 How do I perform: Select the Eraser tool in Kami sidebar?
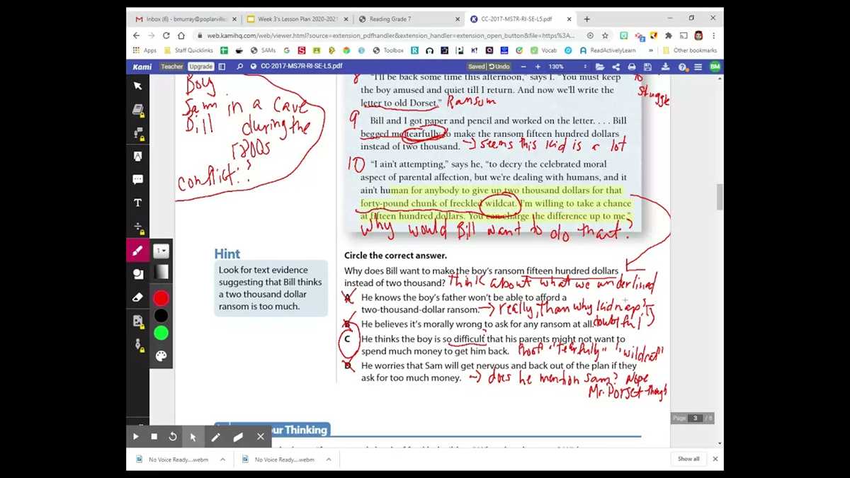pyautogui.click(x=137, y=297)
